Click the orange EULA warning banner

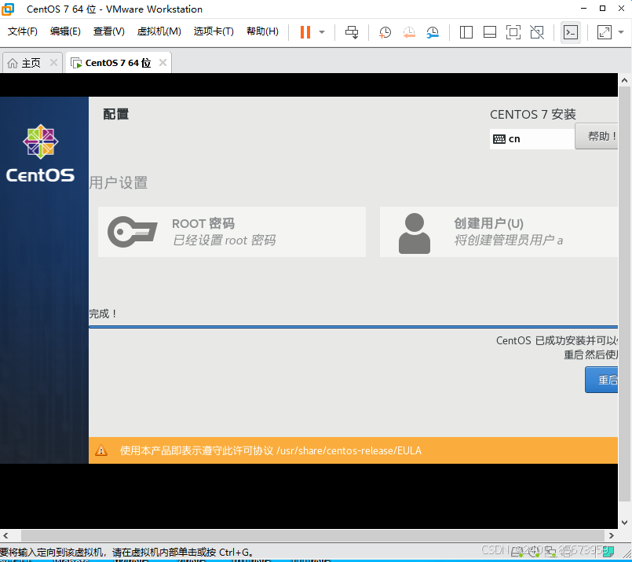(x=353, y=450)
